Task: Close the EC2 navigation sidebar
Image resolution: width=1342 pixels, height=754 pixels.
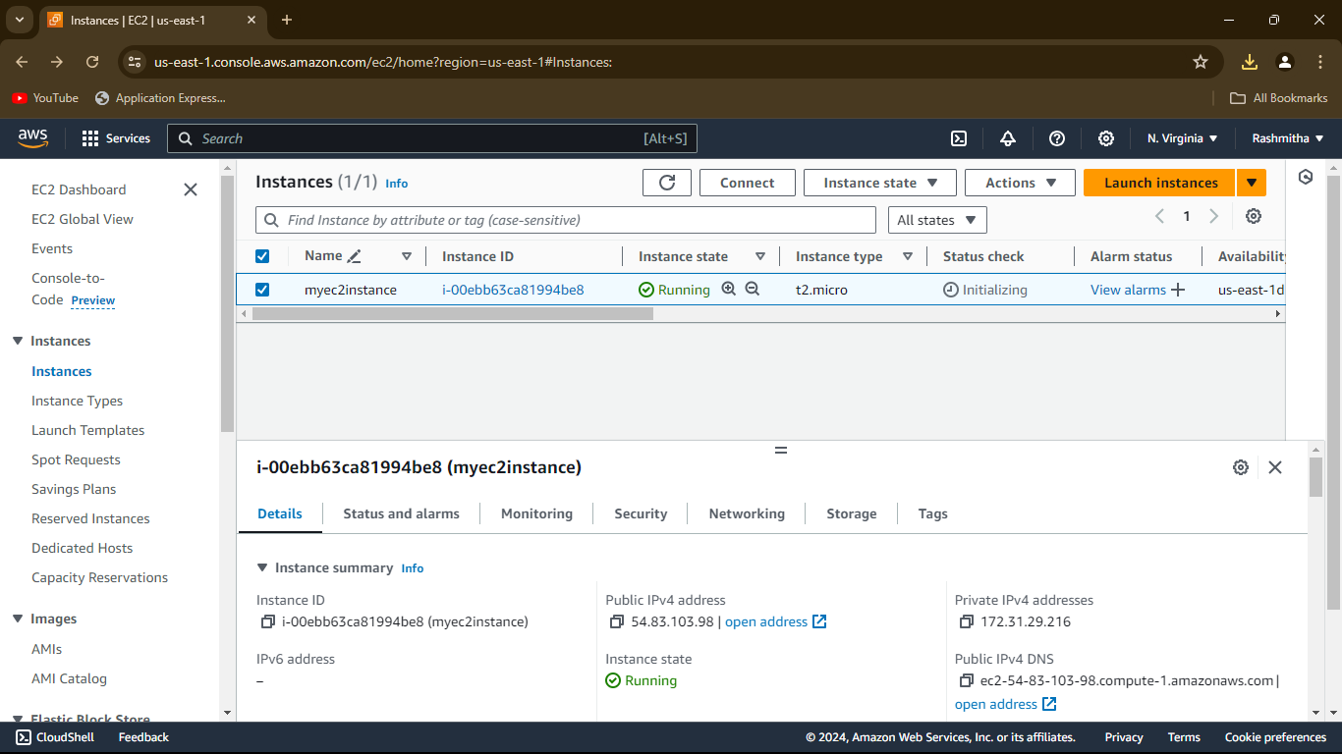Action: 191,189
